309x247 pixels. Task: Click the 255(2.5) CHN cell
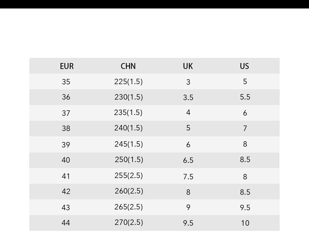[x=129, y=175]
